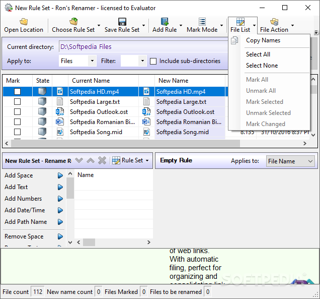320x299 pixels.
Task: Click the Choose Rule Set icon
Action: pyautogui.click(x=73, y=22)
